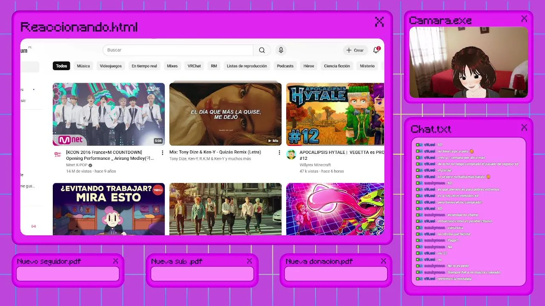Screen dimensions: 545x306
Task: Click chat message 'Siempre fiel a mi maicra crakeado'
Action: pos(473,272)
